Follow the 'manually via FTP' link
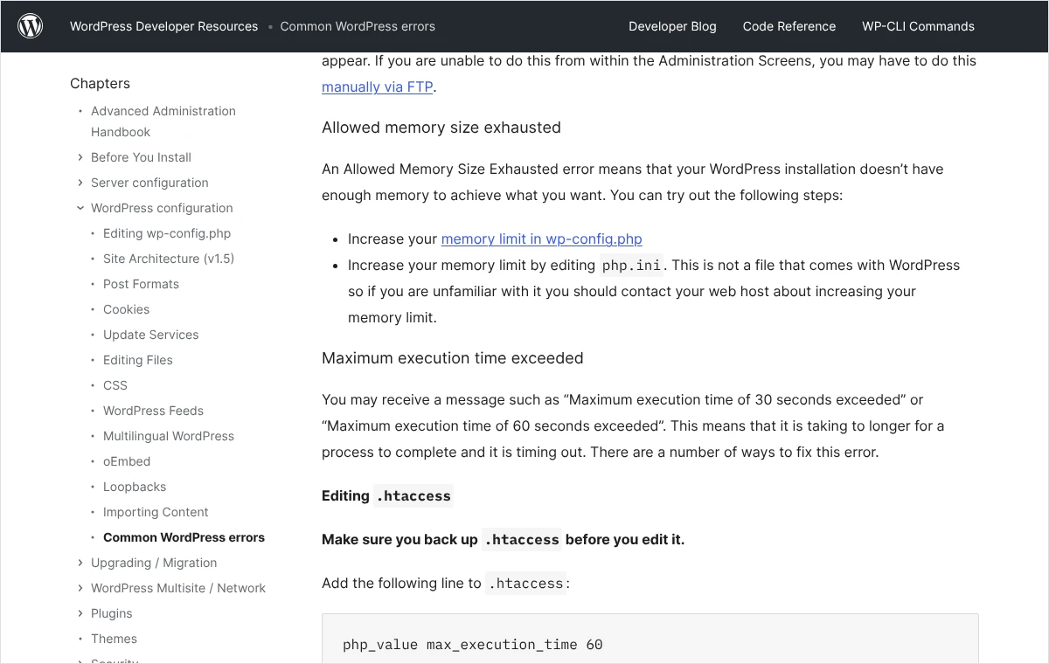This screenshot has height=664, width=1049. 377,86
